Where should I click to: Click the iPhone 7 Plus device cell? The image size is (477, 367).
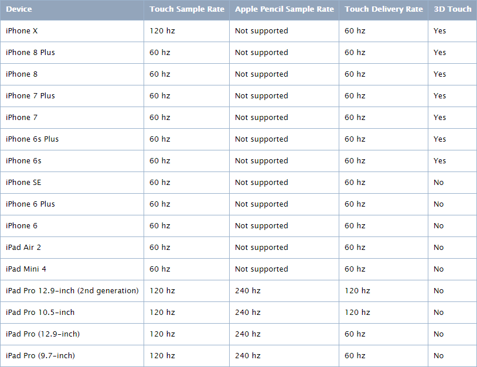tap(30, 96)
